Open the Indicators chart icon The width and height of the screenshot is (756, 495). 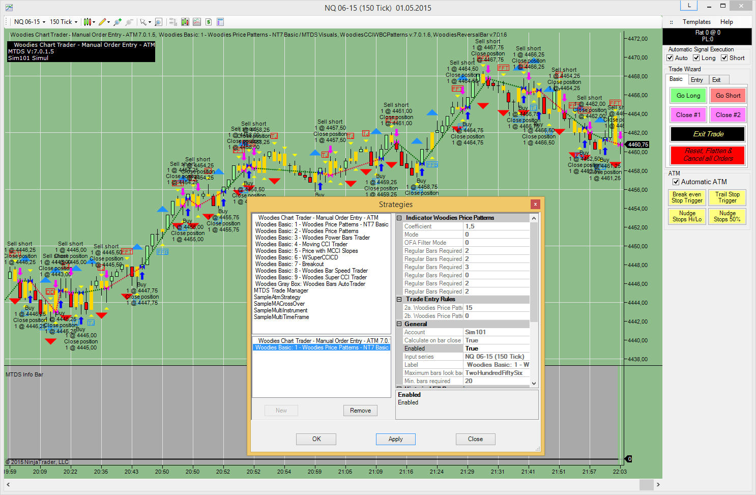pyautogui.click(x=196, y=22)
